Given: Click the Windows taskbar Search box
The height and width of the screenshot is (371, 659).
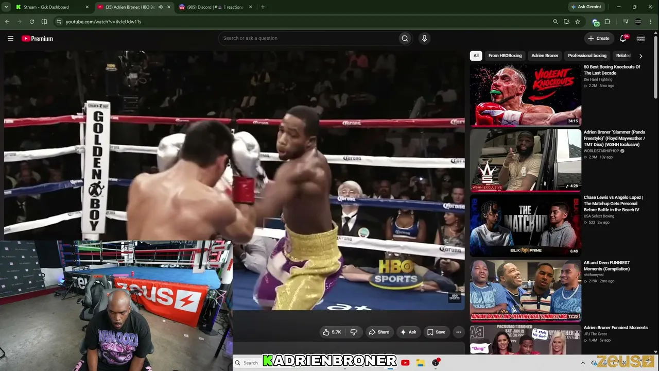Looking at the screenshot, I should (247, 363).
